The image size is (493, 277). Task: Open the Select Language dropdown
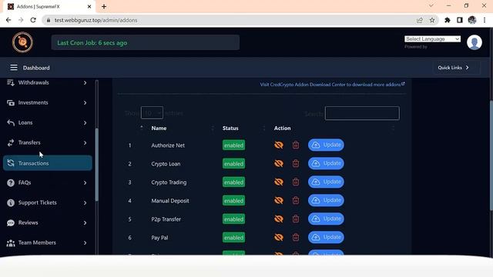click(432, 39)
